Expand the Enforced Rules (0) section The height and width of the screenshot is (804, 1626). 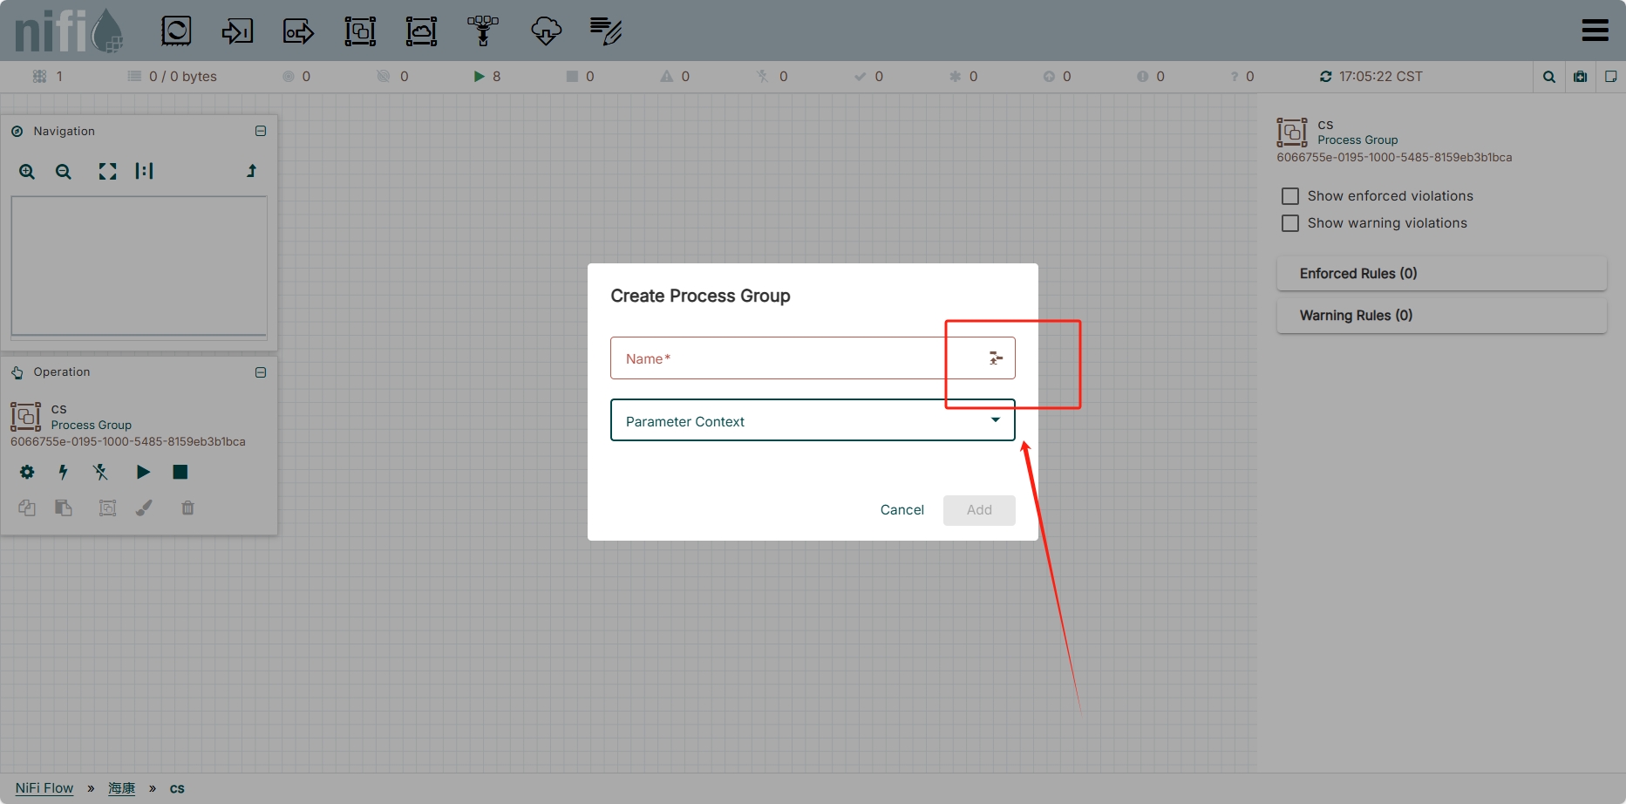1441,274
